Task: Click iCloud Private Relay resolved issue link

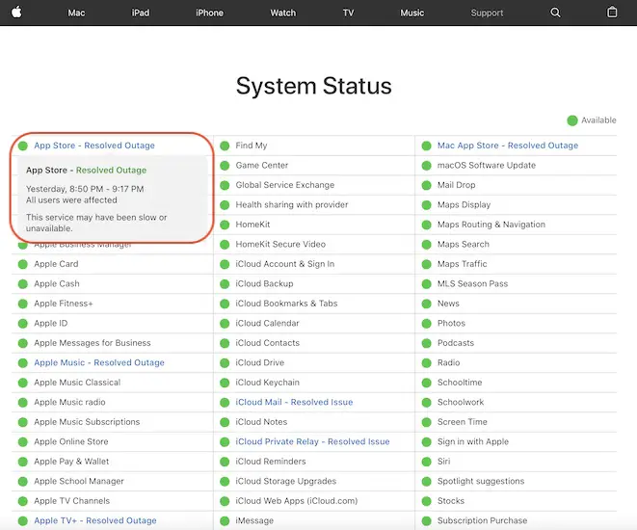Action: click(312, 442)
